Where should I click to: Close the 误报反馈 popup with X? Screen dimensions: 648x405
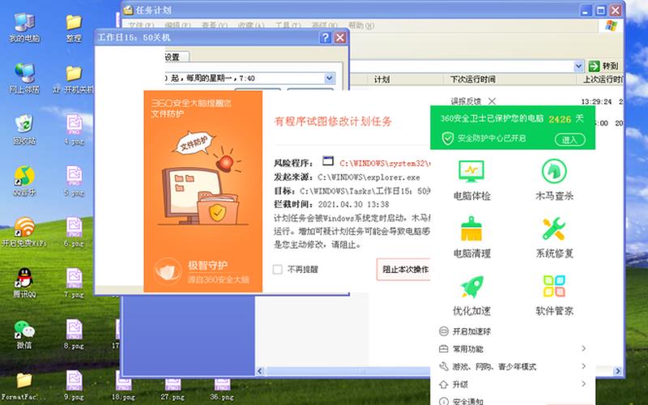(492, 100)
